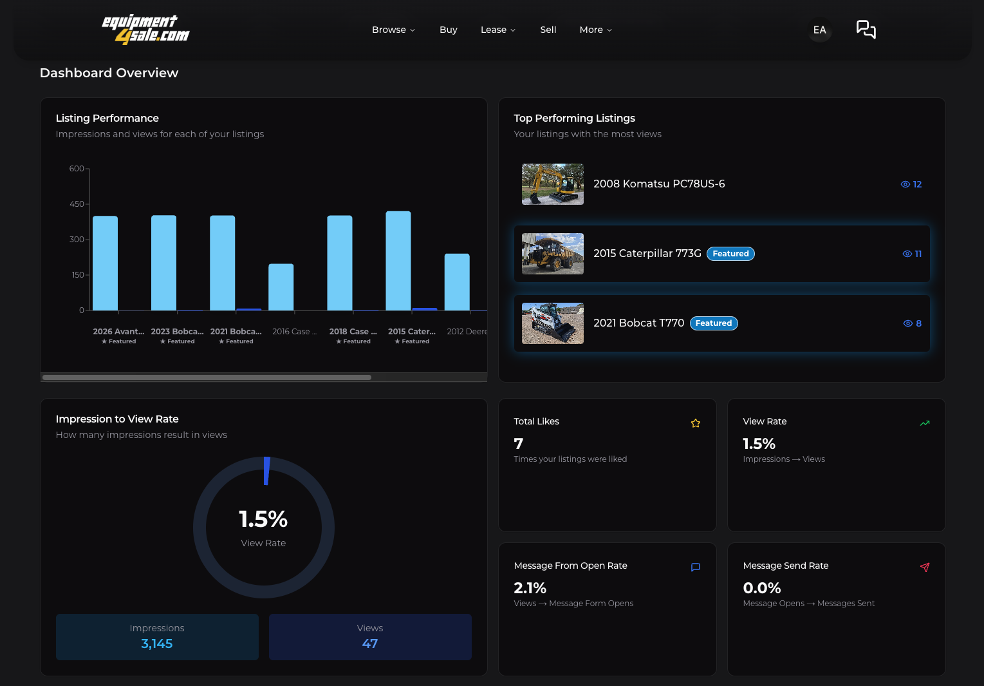Click the eye icon beside 2008 Komatsu PC78US-6
Image resolution: width=984 pixels, height=686 pixels.
pos(905,184)
